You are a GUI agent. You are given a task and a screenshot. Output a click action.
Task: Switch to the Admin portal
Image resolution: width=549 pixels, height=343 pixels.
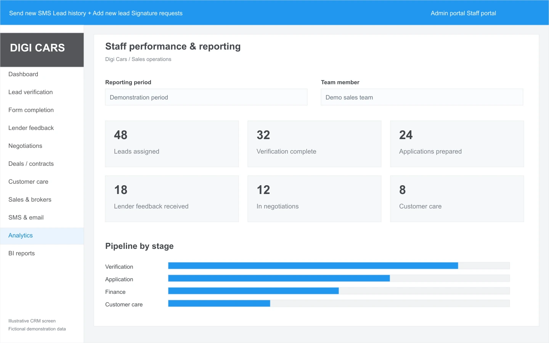448,13
